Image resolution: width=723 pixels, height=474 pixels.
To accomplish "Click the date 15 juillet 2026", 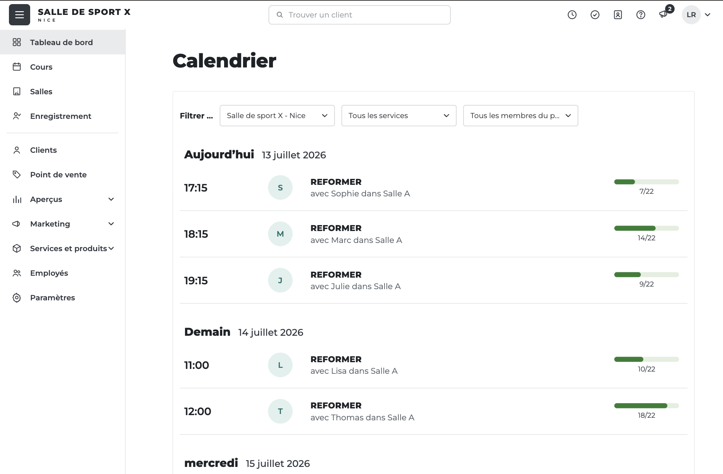I will 278,464.
